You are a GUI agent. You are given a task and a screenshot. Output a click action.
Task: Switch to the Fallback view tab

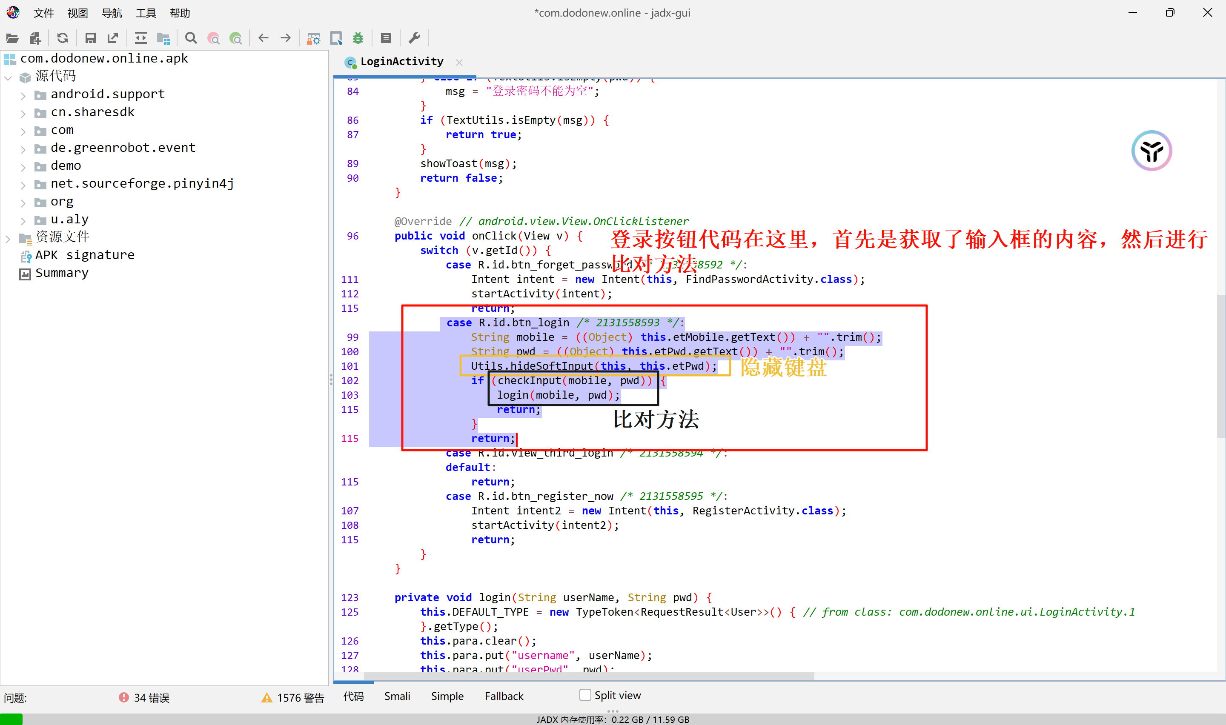(504, 696)
